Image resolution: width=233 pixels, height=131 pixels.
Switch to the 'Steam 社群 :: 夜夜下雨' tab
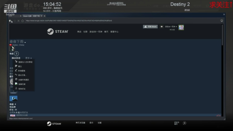click(31, 16)
